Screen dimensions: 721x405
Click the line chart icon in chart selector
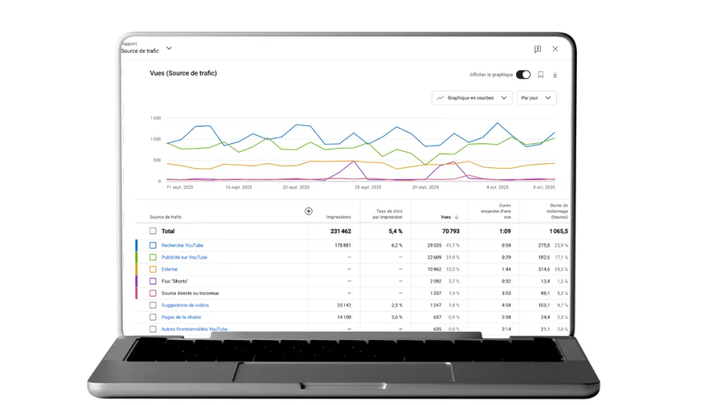pyautogui.click(x=440, y=98)
